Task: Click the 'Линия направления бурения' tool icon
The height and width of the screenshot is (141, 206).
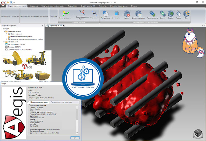Action: (82, 13)
